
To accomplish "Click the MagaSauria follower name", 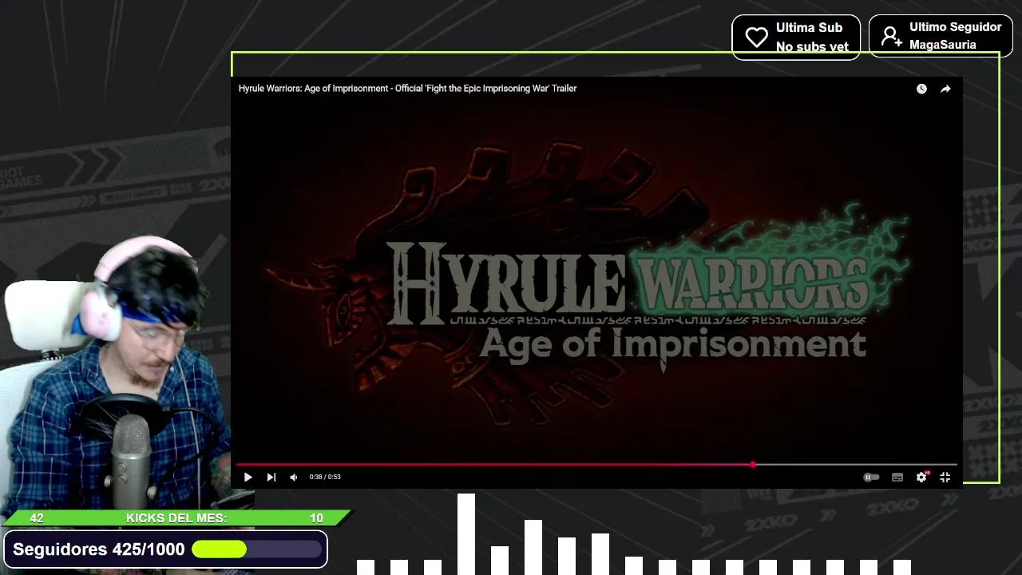I will [942, 45].
